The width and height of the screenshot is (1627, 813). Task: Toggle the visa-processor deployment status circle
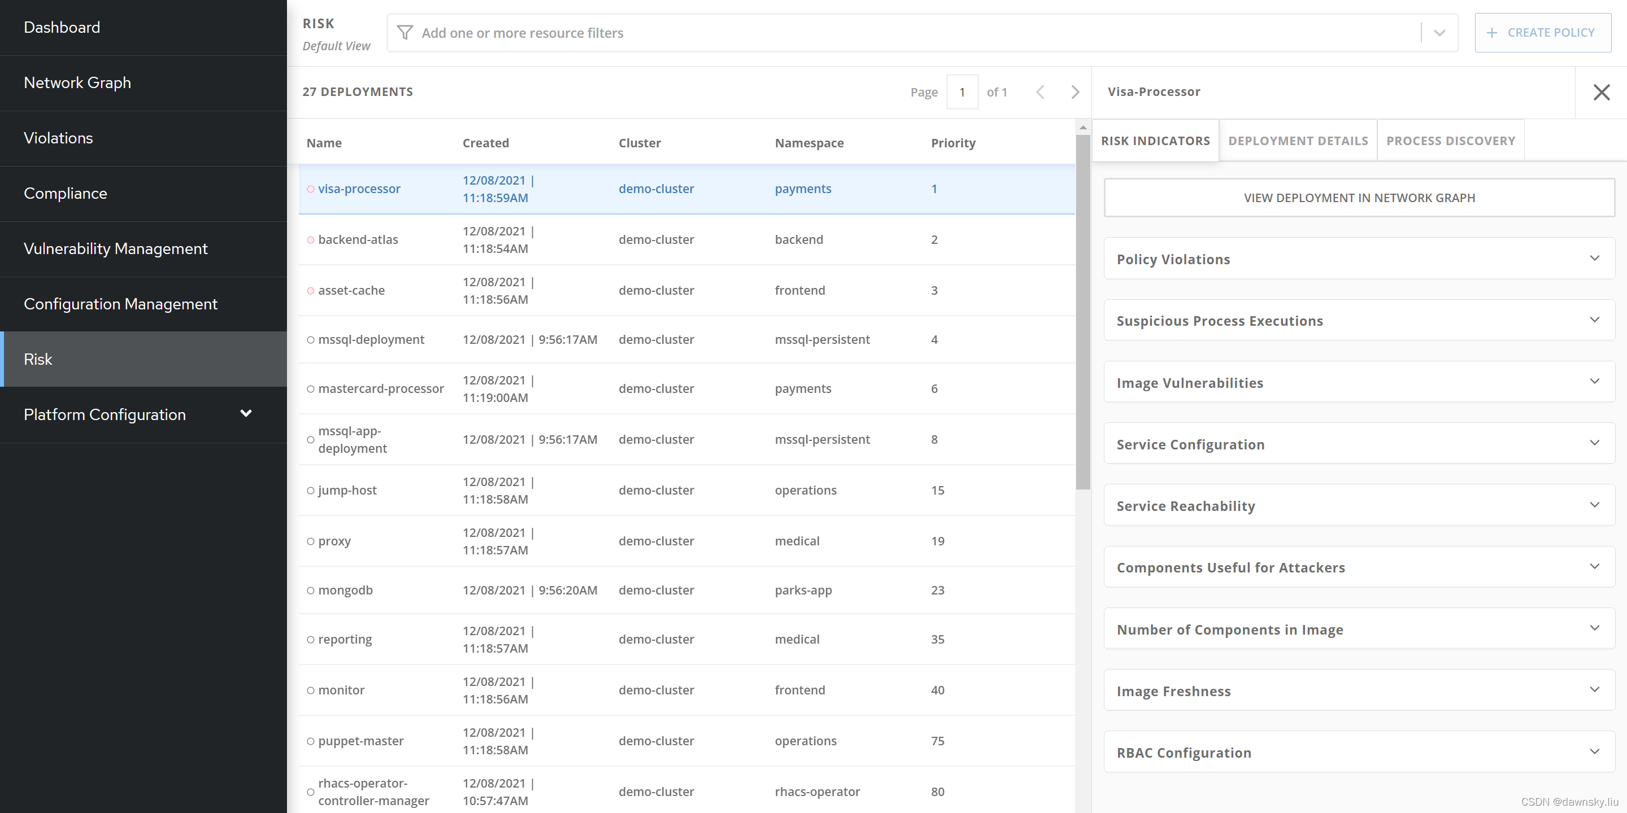pos(312,189)
